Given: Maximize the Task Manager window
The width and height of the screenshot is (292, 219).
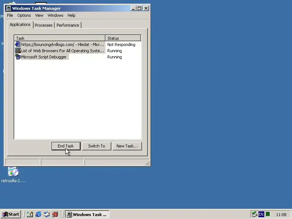Looking at the screenshot, I should pos(139,8).
